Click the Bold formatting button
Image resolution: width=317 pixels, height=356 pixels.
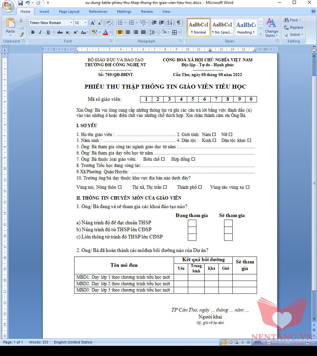click(x=33, y=32)
